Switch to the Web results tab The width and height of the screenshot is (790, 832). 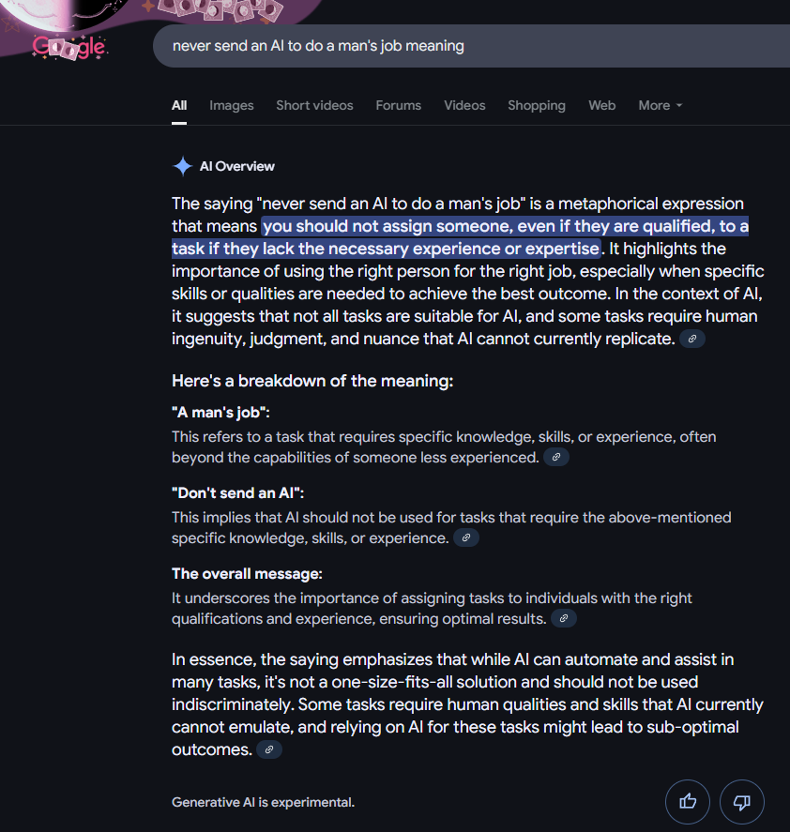601,105
